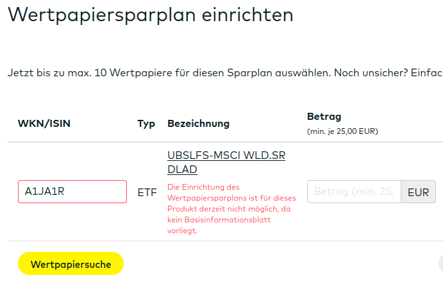Image resolution: width=443 pixels, height=282 pixels.
Task: Focus the Betrag amount input field
Action: [354, 192]
